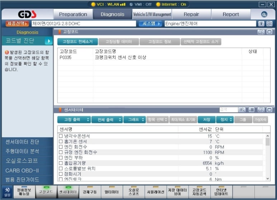Open 범용 진단가이드 in sidebar
This screenshot has height=200, width=277.
pyautogui.click(x=27, y=180)
